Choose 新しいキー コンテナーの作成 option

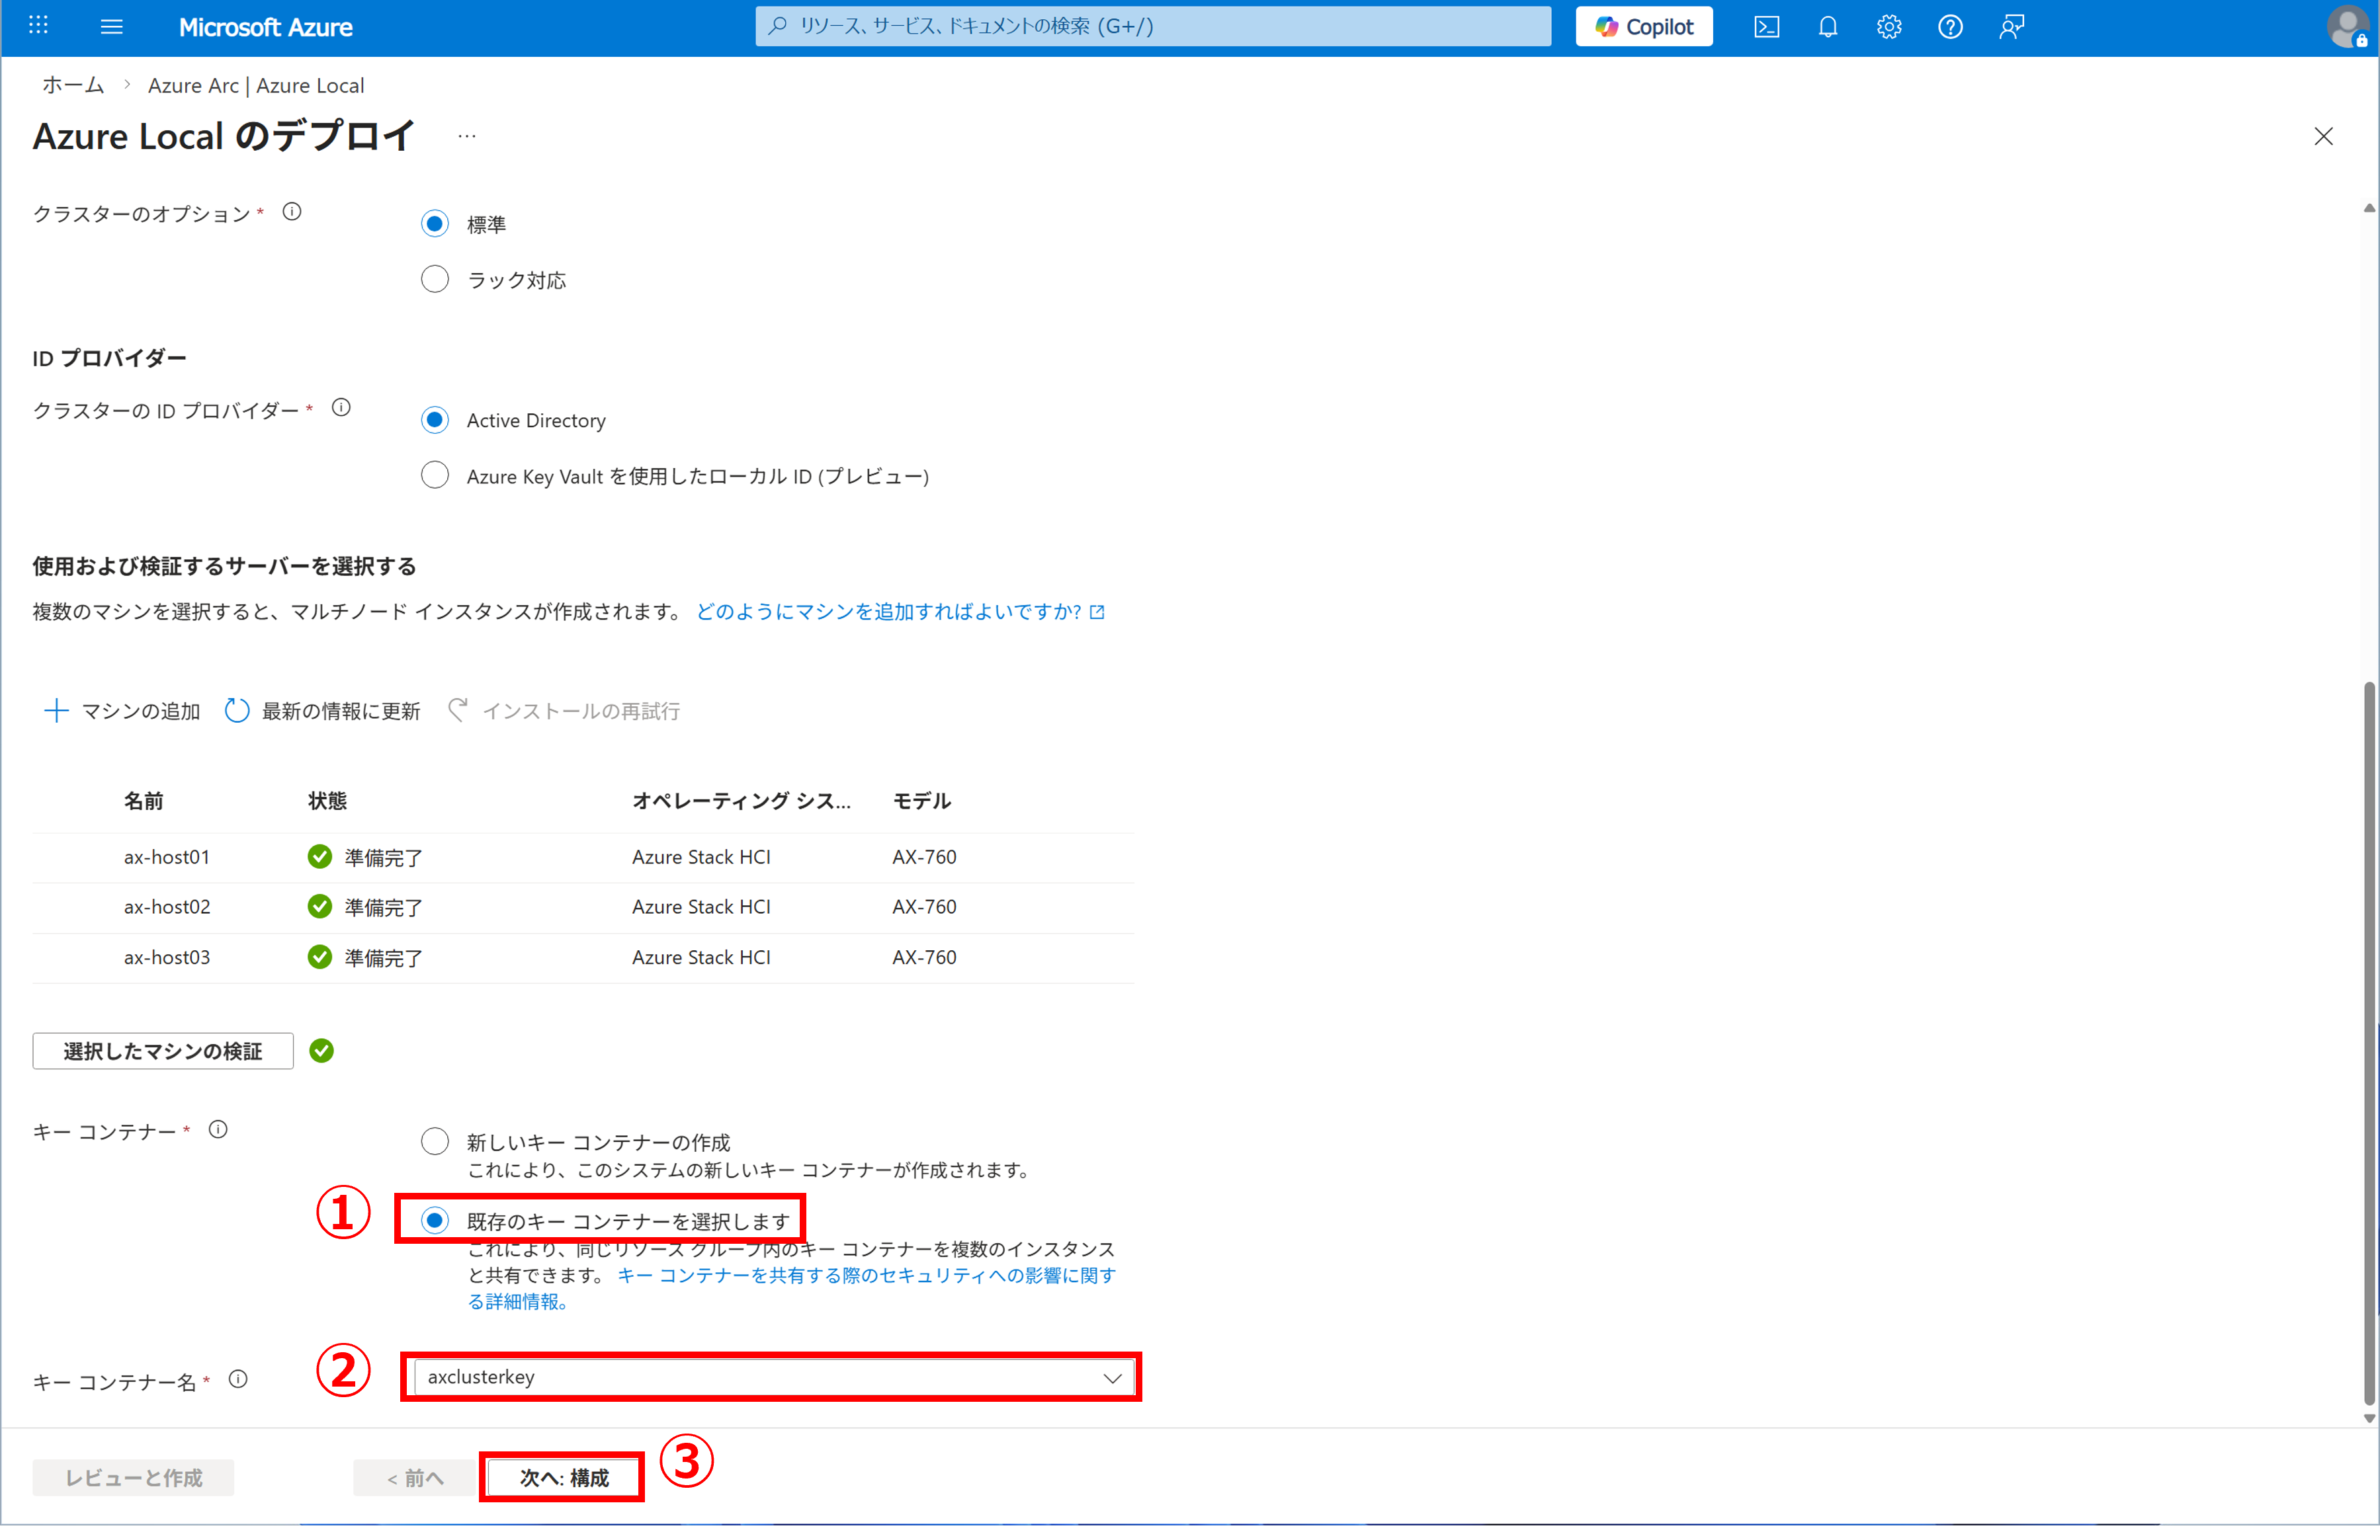(435, 1141)
